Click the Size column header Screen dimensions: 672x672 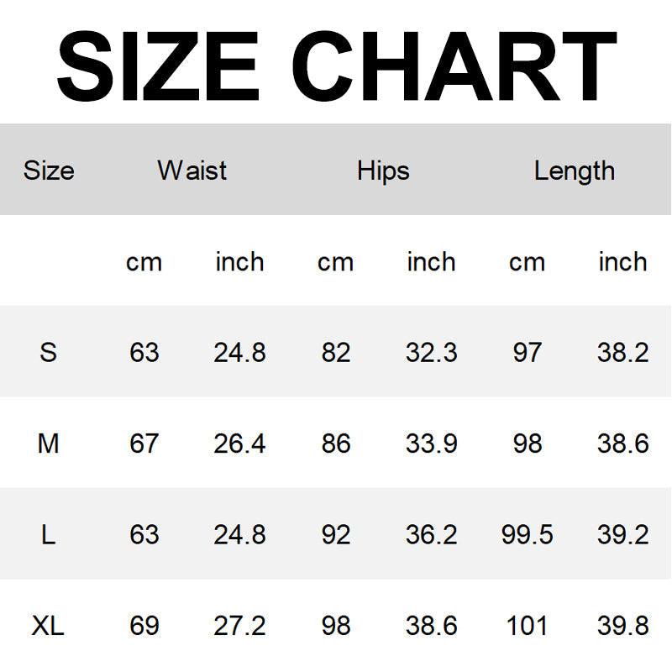(49, 171)
